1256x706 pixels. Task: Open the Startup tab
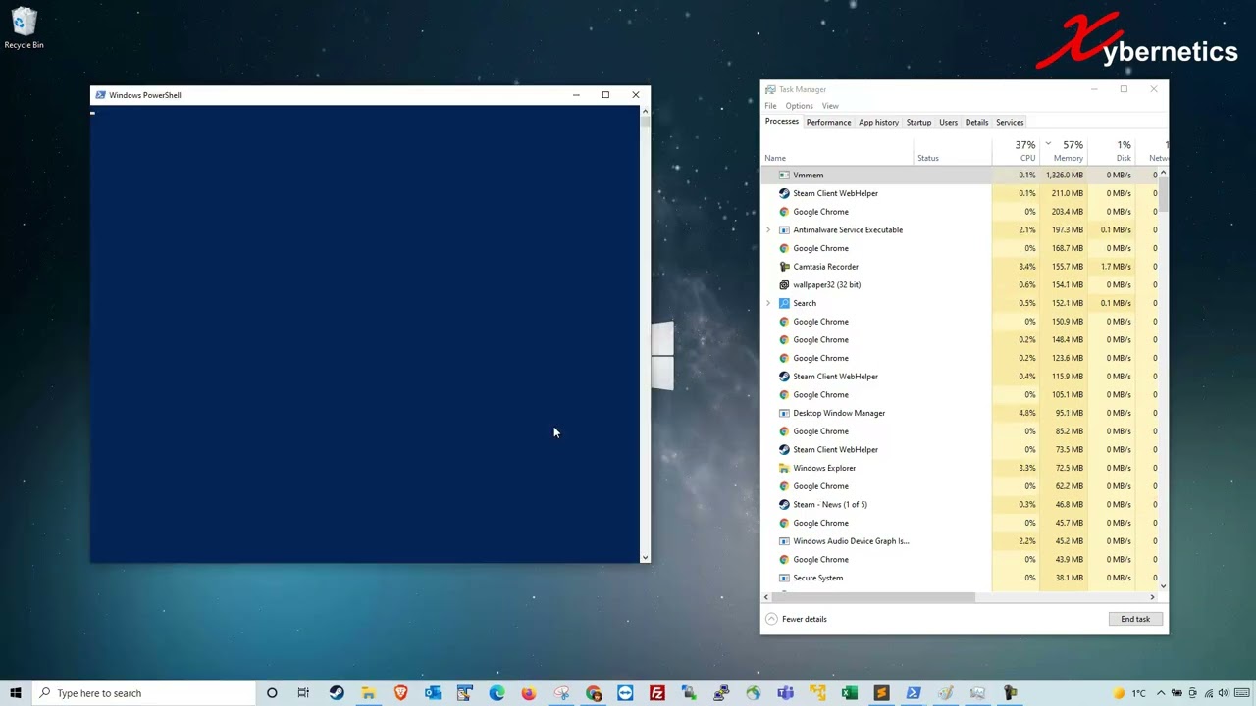tap(918, 122)
